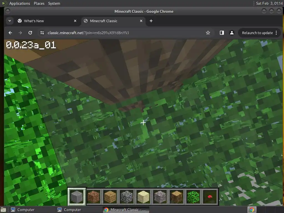
Task: Select the gravel block in hotbar
Action: pyautogui.click(x=160, y=197)
